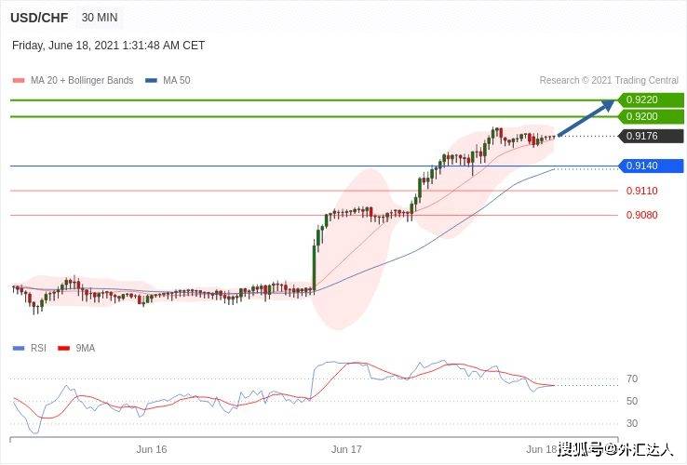687x465 pixels.
Task: Click the 0.9080 support level label
Action: pyautogui.click(x=641, y=215)
